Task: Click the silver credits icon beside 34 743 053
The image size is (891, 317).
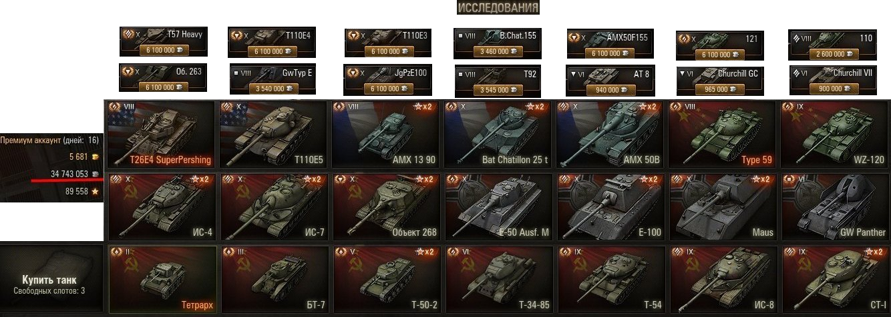Action: (x=94, y=174)
